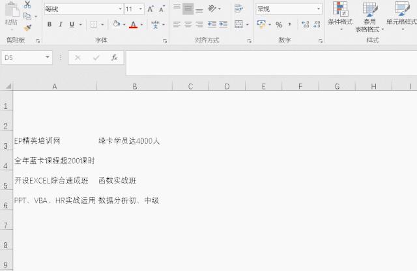This screenshot has width=417, height=271.
Task: Expand underline style dropdown arrow
Action: pos(81,25)
